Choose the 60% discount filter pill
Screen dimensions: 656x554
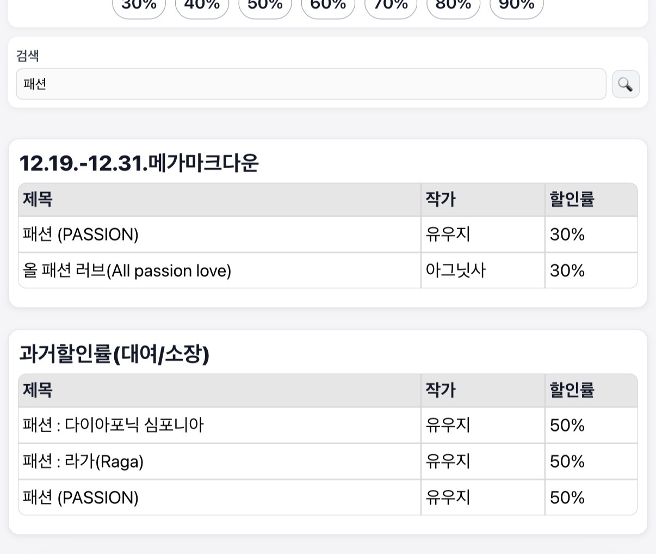(x=328, y=7)
